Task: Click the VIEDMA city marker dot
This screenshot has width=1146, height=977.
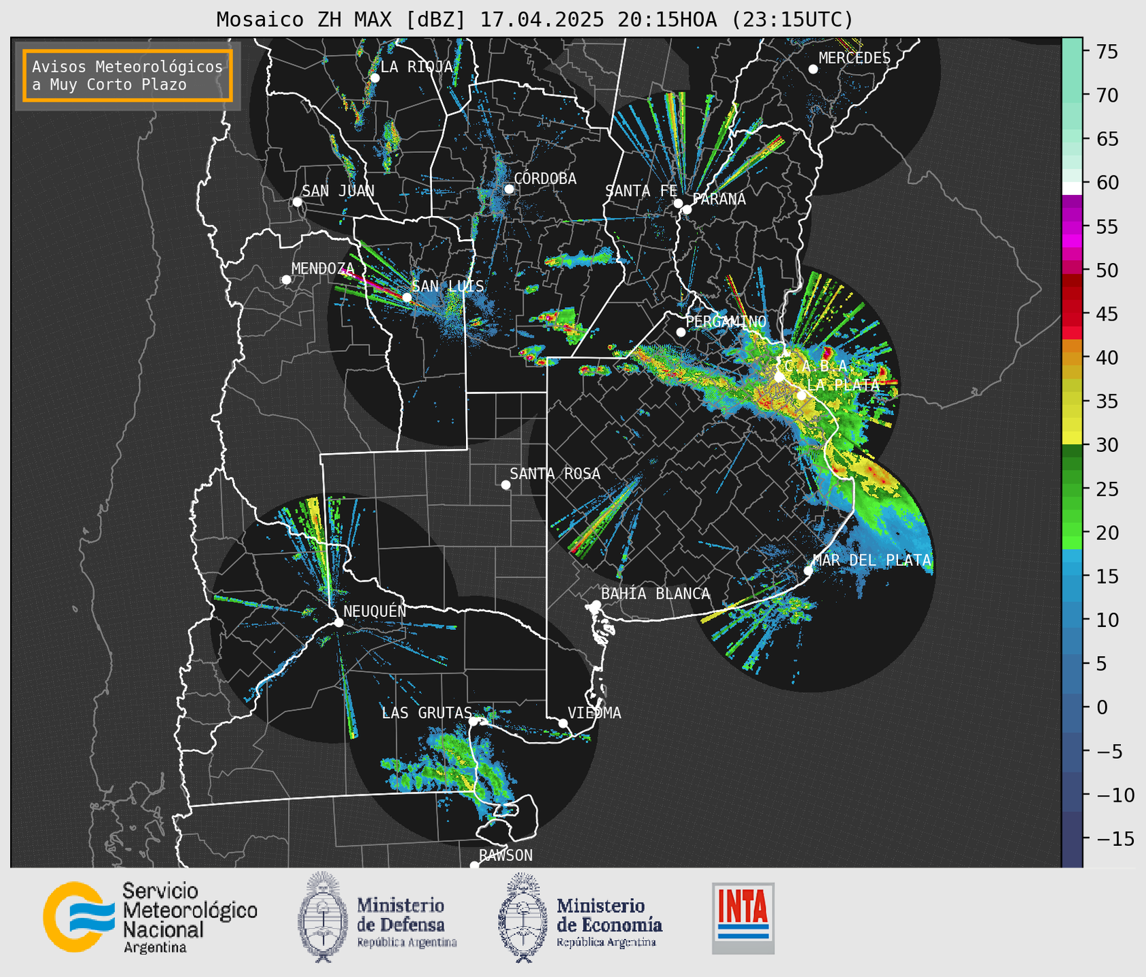Action: [x=563, y=723]
